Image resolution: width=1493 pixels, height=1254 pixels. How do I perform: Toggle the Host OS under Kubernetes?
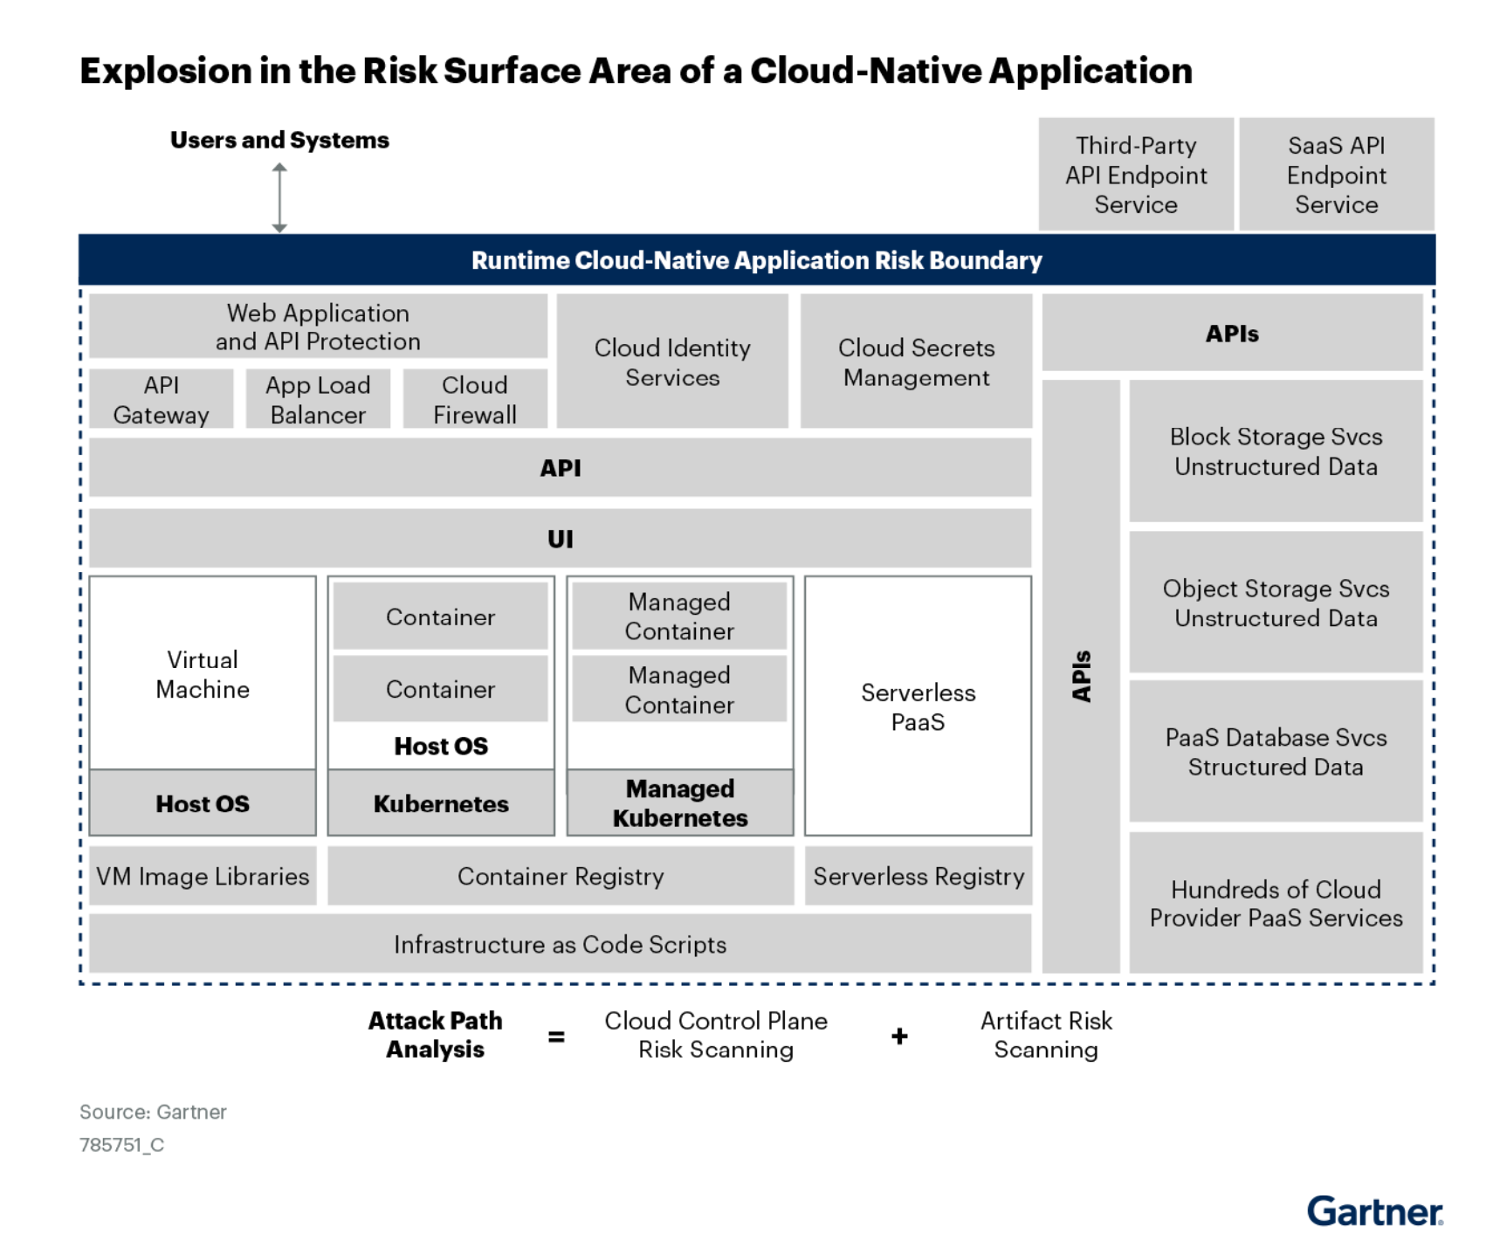[440, 745]
